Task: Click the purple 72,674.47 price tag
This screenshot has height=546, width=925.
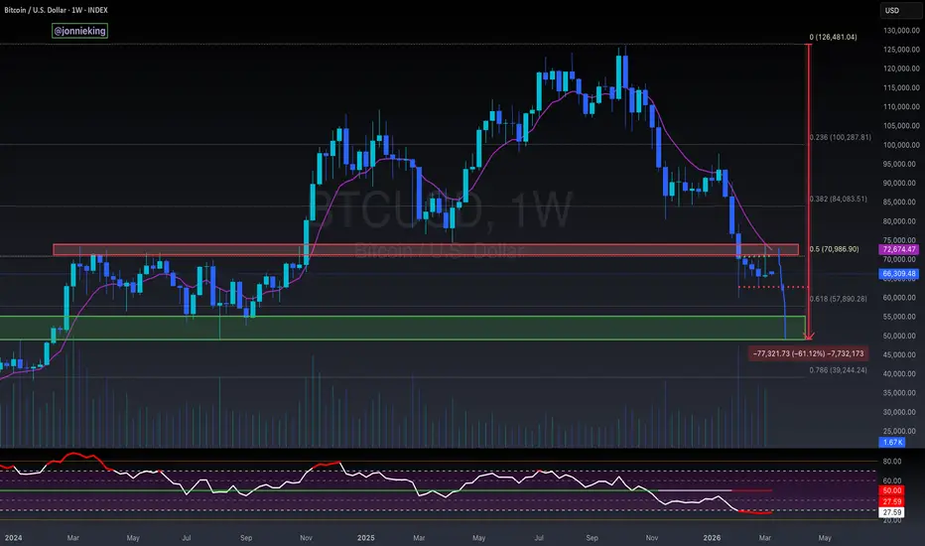Action: 899,249
